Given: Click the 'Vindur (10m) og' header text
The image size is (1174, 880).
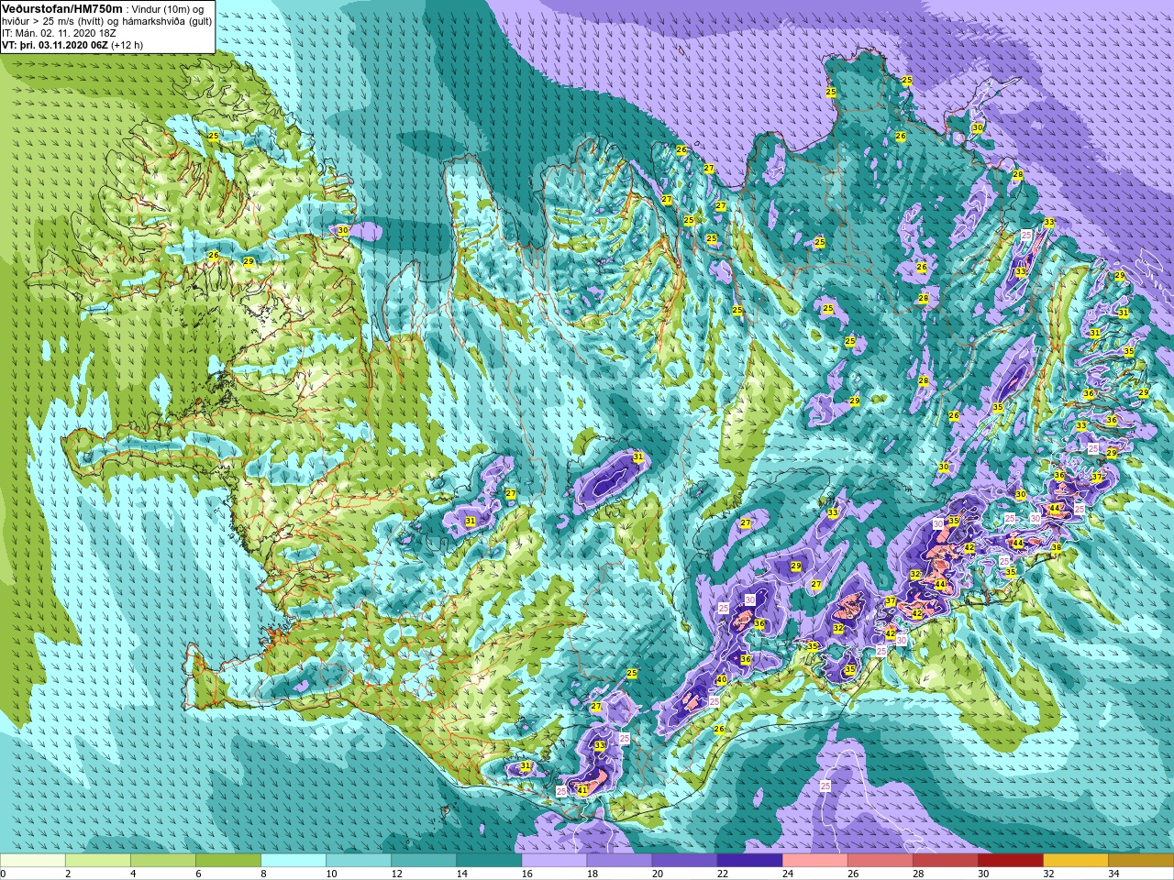Looking at the screenshot, I should point(168,9).
